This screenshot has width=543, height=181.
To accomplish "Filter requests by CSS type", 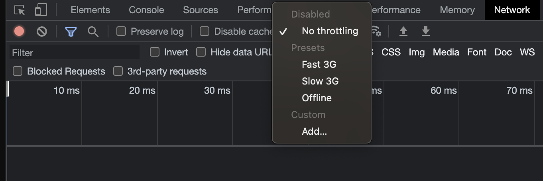I will 391,52.
